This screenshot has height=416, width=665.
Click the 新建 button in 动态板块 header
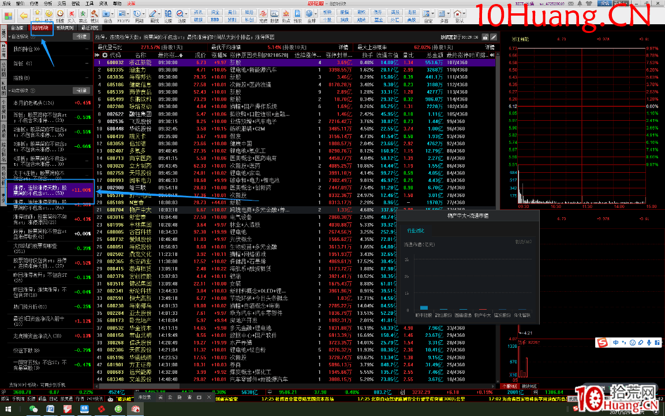[x=81, y=91]
